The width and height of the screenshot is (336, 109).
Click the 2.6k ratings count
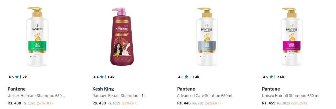(280, 77)
